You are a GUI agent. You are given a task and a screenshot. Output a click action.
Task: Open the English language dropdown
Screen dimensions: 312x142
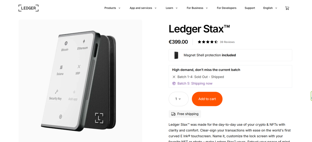270,8
